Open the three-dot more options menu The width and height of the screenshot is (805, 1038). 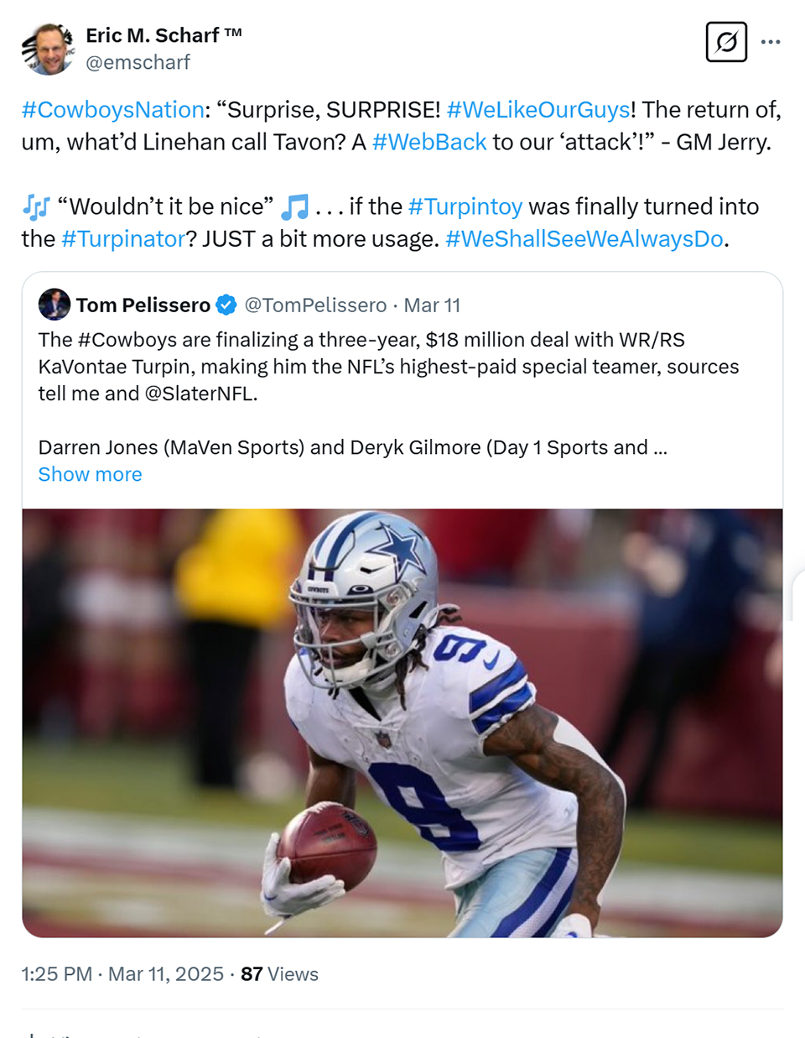tap(771, 42)
